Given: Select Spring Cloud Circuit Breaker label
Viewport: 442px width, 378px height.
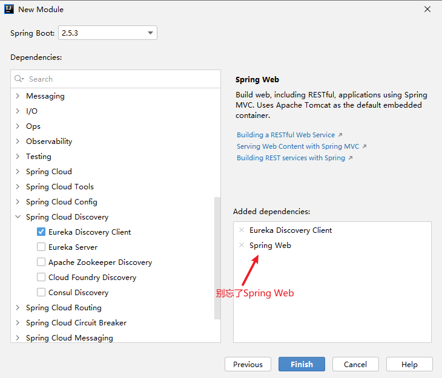Looking at the screenshot, I should pyautogui.click(x=76, y=323).
